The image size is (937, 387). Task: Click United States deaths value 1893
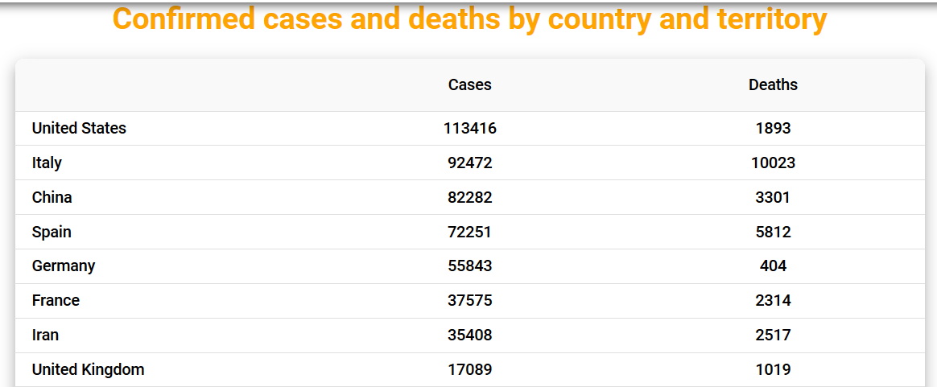click(x=773, y=128)
